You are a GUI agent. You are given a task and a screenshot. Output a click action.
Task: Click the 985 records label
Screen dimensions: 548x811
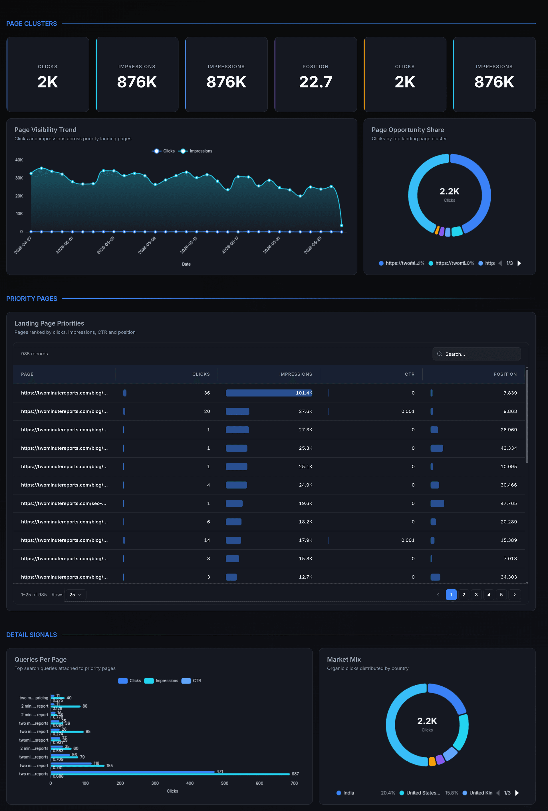[35, 354]
